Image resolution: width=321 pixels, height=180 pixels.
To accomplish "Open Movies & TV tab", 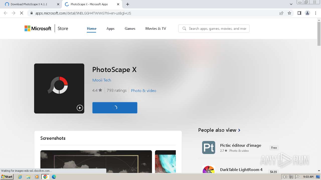I will click(156, 28).
